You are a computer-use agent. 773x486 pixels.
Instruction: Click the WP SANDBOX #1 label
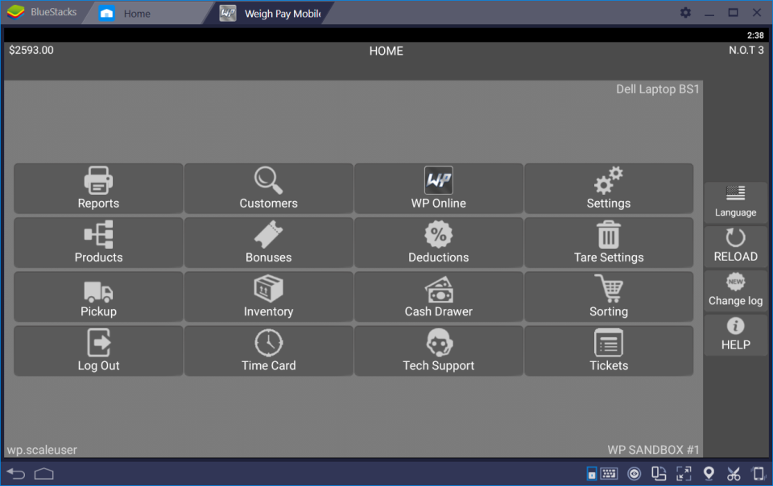[653, 450]
